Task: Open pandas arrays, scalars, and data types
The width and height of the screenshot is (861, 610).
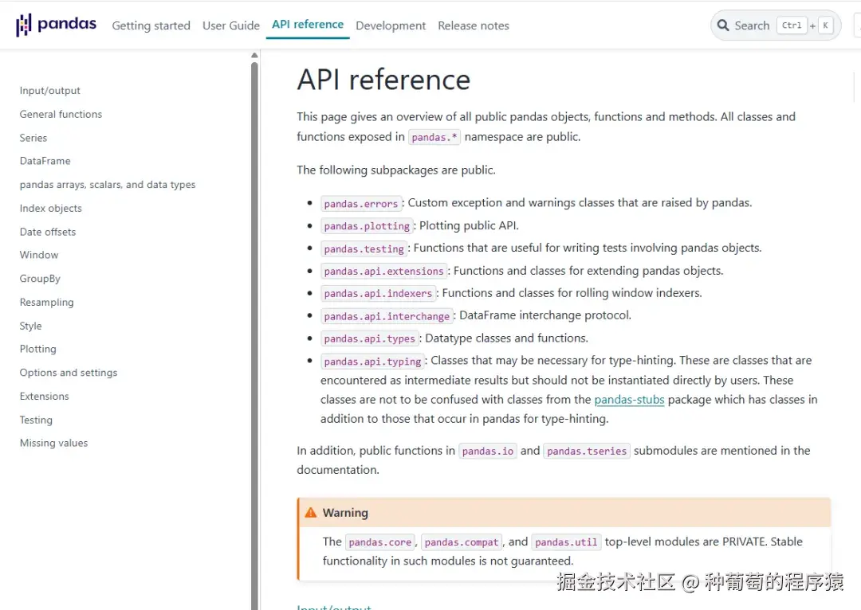Action: pyautogui.click(x=108, y=184)
